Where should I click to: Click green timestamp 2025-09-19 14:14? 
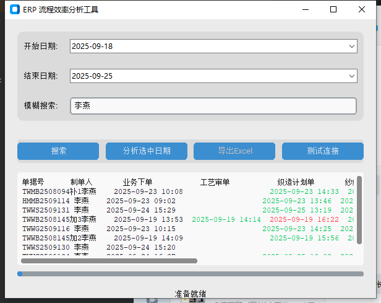point(226,219)
